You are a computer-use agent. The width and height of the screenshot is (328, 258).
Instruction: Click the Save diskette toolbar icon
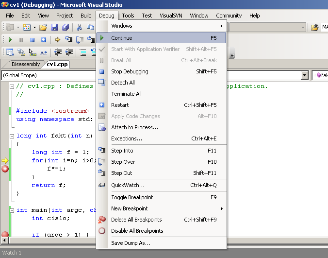tap(54, 27)
